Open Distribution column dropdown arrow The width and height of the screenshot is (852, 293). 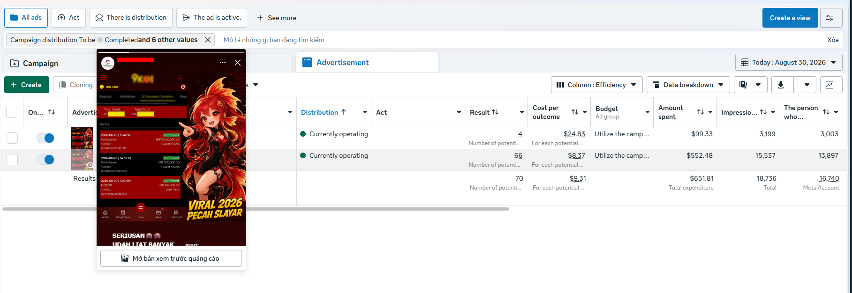pos(365,112)
